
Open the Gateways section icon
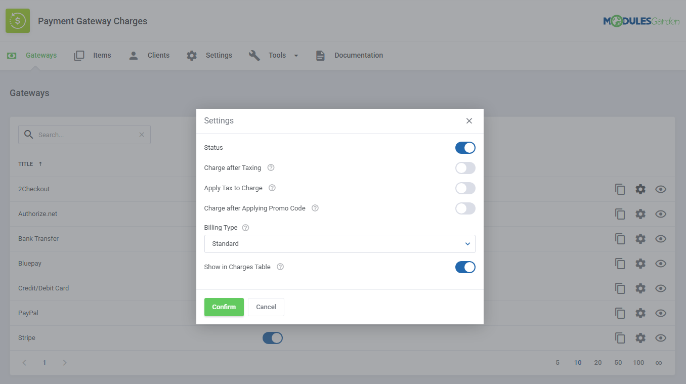pos(11,55)
